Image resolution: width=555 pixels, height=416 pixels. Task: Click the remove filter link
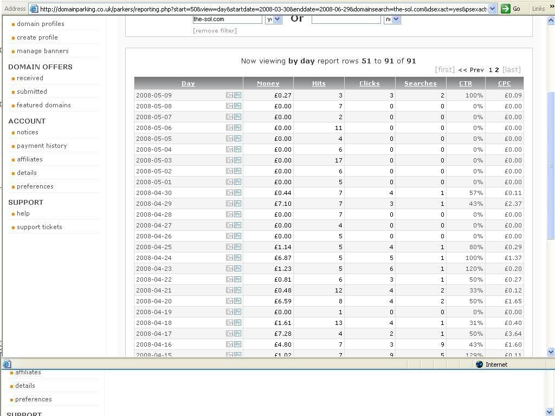(215, 30)
